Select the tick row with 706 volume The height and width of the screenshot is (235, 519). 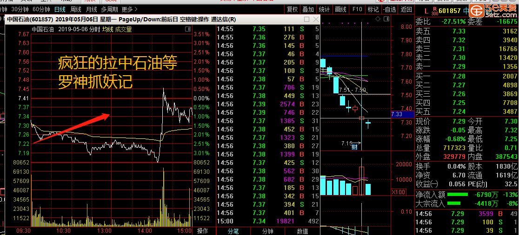pyautogui.click(x=268, y=87)
